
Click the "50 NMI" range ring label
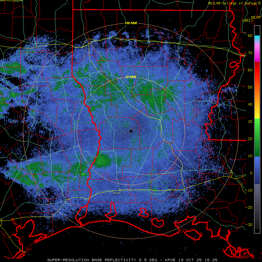tap(131, 77)
